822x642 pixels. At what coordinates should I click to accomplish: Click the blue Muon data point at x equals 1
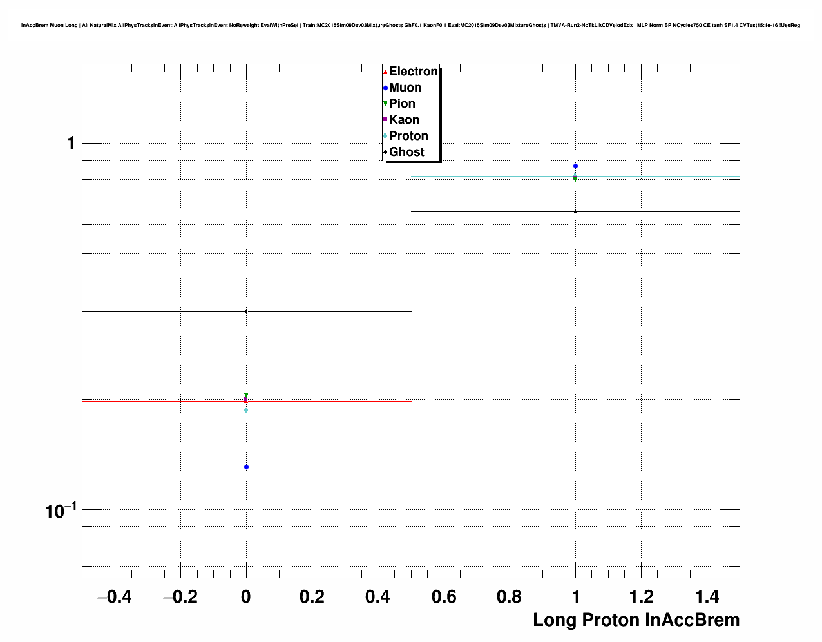(575, 166)
